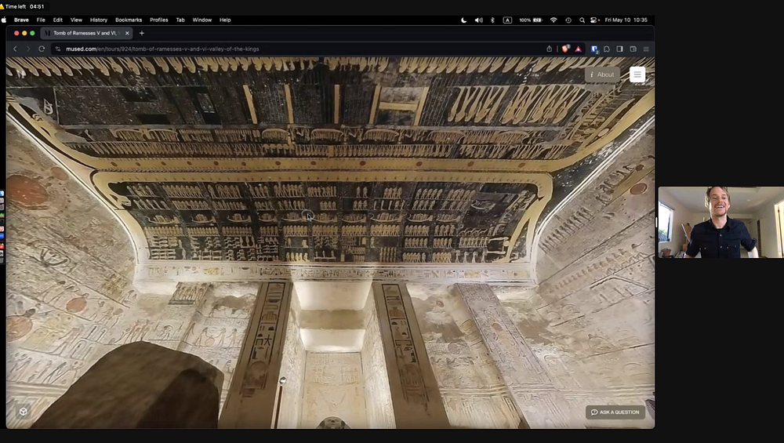This screenshot has width=784, height=443.
Task: Click the presenter webcam video
Action: (720, 223)
